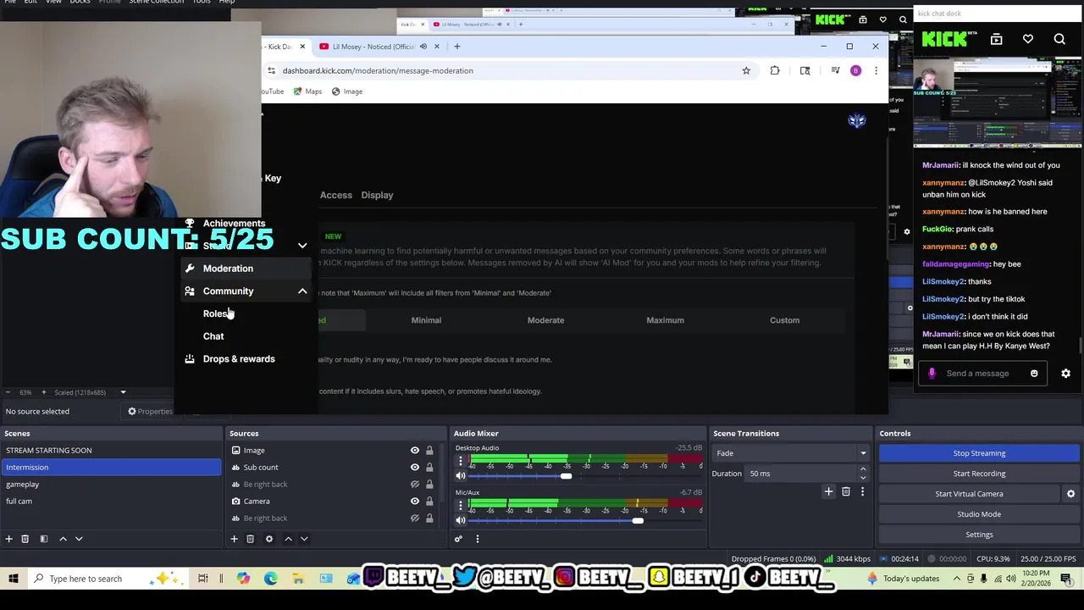1084x610 pixels.
Task: Open source properties gear in Sources panel
Action: pyautogui.click(x=269, y=539)
